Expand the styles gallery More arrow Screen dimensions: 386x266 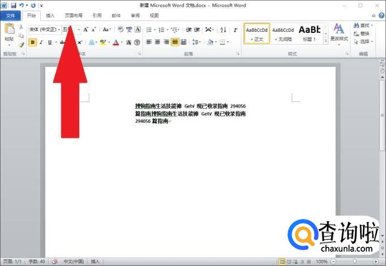pyautogui.click(x=326, y=41)
